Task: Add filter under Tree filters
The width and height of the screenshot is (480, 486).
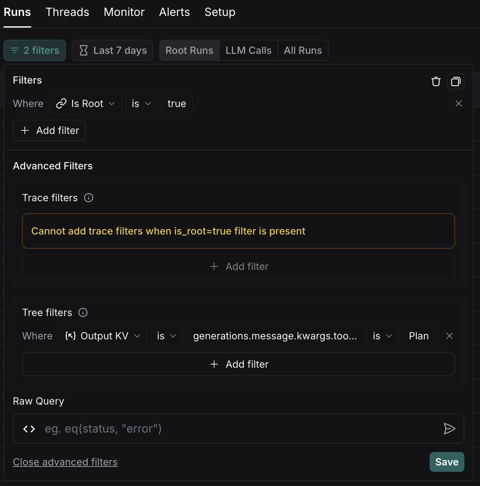Action: coord(239,364)
